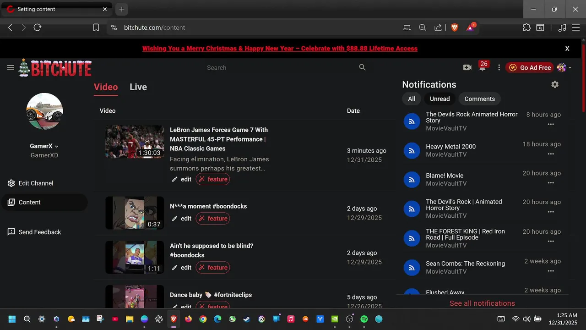Click the Date column header
This screenshot has height=330, width=586.
353,111
